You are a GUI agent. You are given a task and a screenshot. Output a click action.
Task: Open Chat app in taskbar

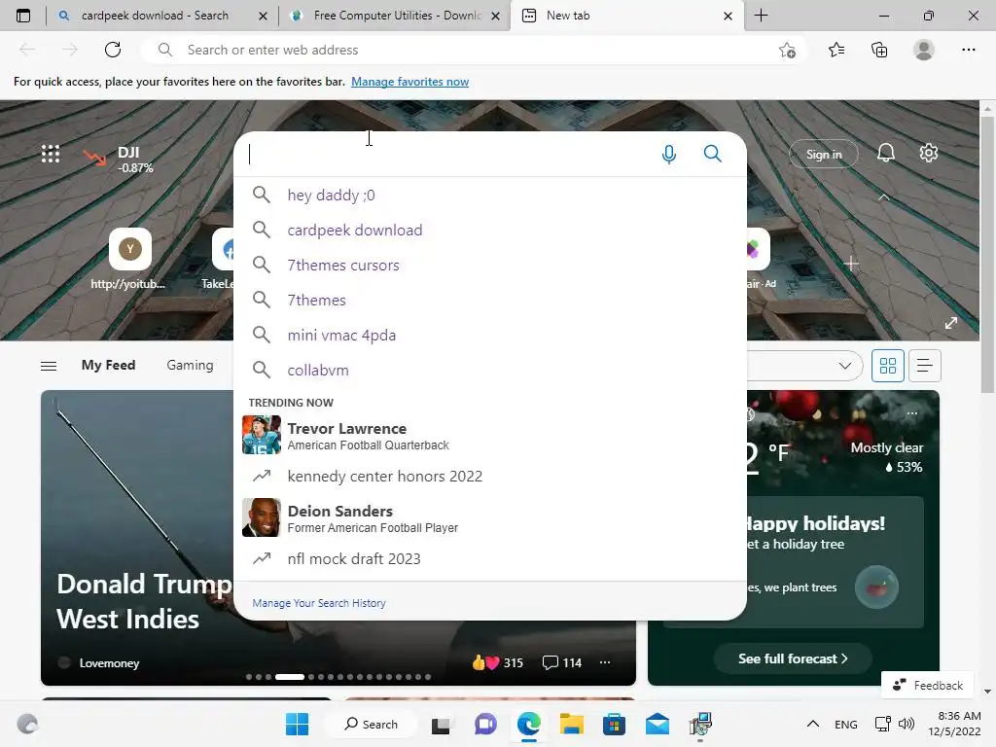[485, 724]
